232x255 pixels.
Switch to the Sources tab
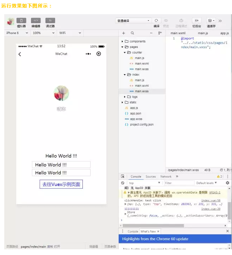pos(151,177)
